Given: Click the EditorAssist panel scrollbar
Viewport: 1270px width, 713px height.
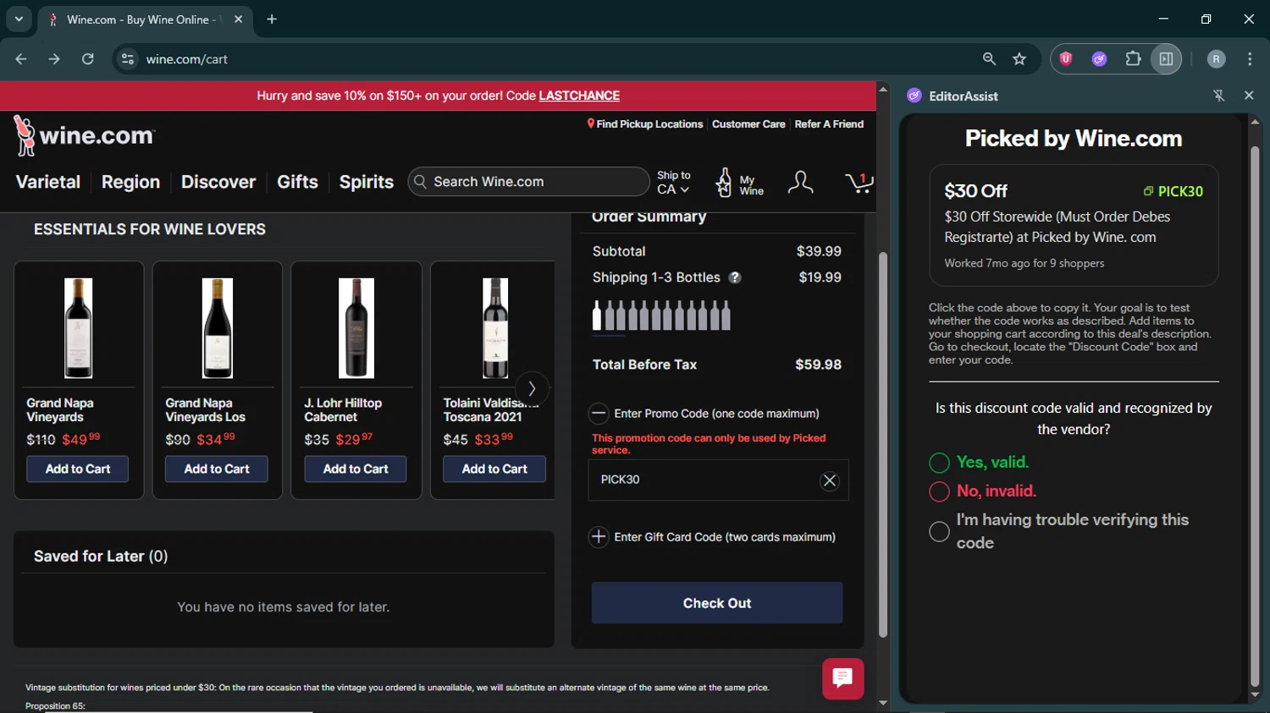Looking at the screenshot, I should 1255,414.
